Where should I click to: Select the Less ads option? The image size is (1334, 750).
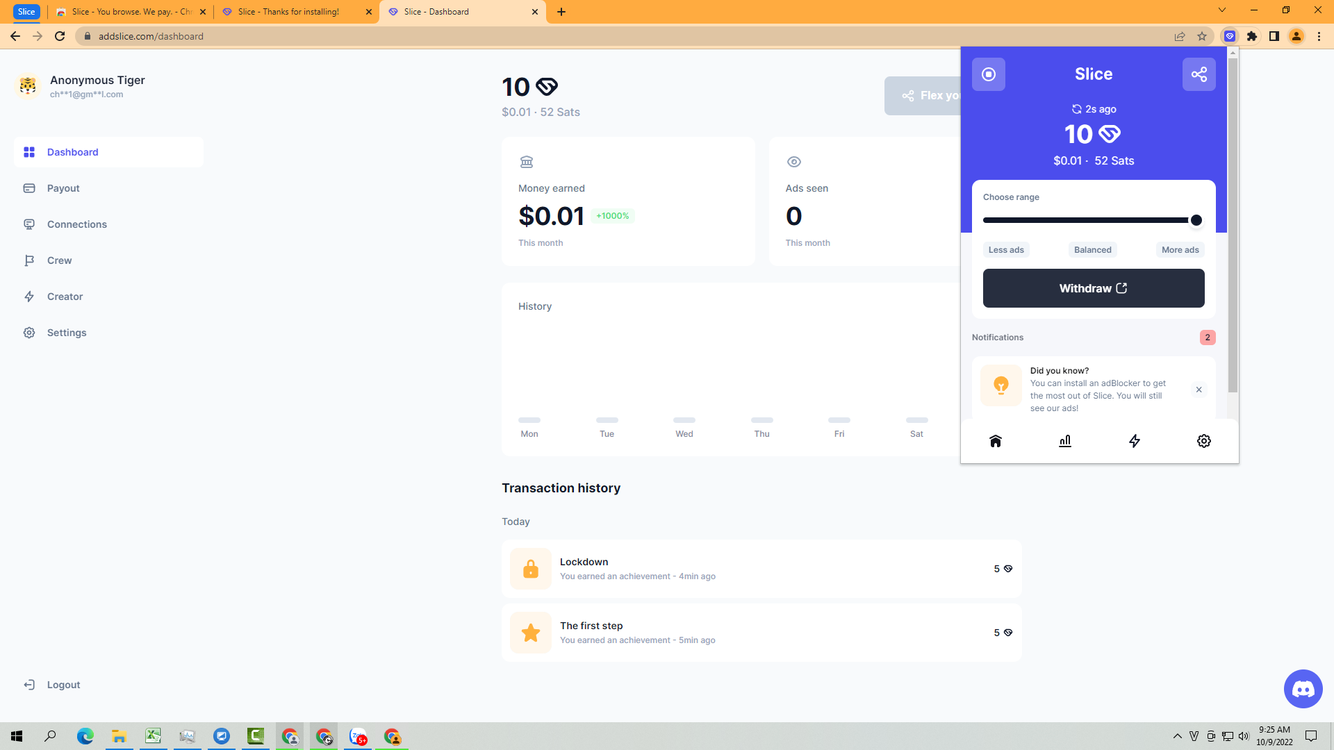tap(1005, 250)
